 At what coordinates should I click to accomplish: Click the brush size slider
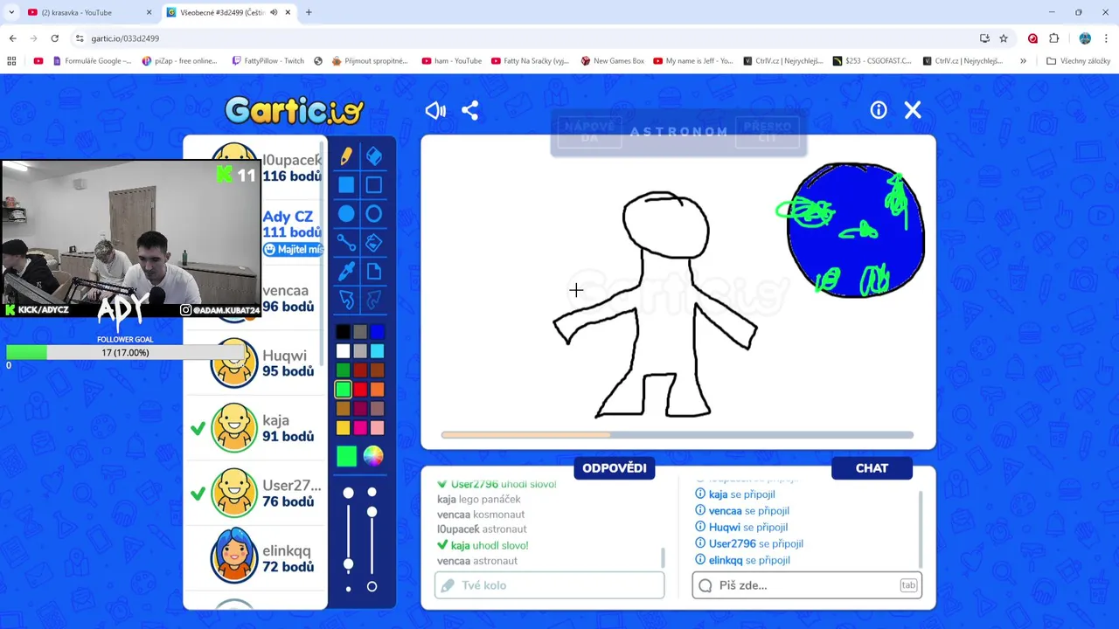348,537
